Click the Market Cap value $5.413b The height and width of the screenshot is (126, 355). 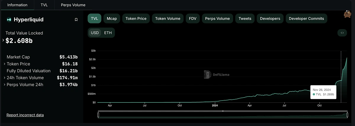(x=69, y=57)
